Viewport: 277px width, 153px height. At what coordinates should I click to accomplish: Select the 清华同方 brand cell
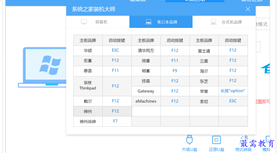point(146,51)
